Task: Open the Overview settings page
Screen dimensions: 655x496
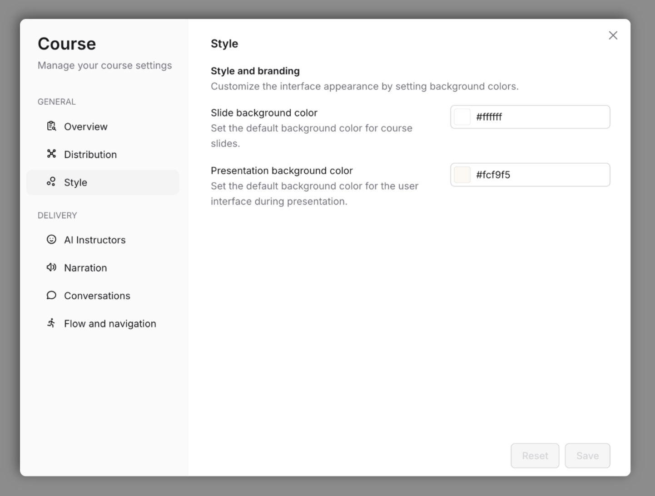Action: coord(85,126)
